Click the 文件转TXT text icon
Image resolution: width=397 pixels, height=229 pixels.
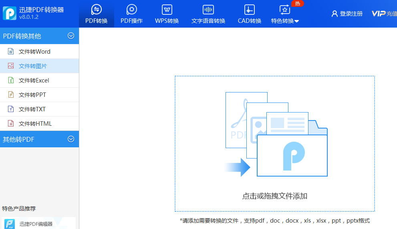coord(11,109)
